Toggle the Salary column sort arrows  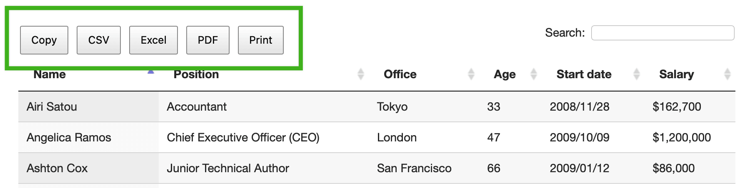tap(727, 74)
